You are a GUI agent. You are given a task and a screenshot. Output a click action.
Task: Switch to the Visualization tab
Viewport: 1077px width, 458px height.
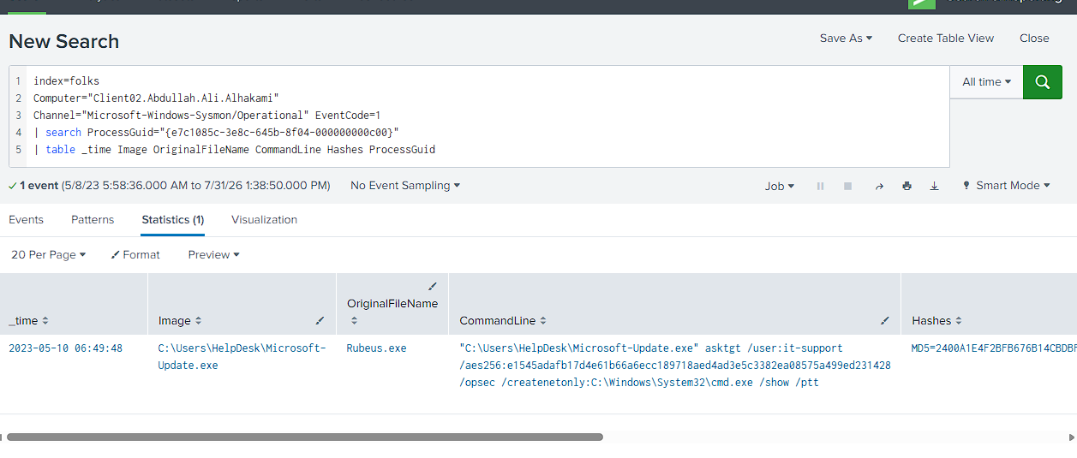pyautogui.click(x=264, y=219)
